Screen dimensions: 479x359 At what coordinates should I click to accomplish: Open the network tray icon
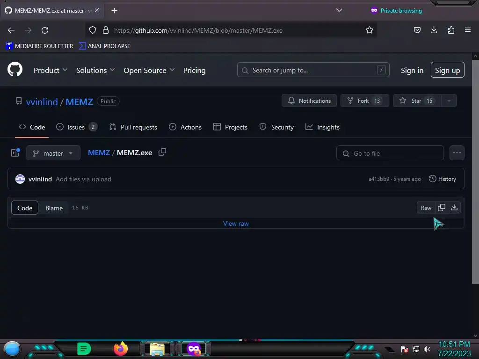pos(415,349)
